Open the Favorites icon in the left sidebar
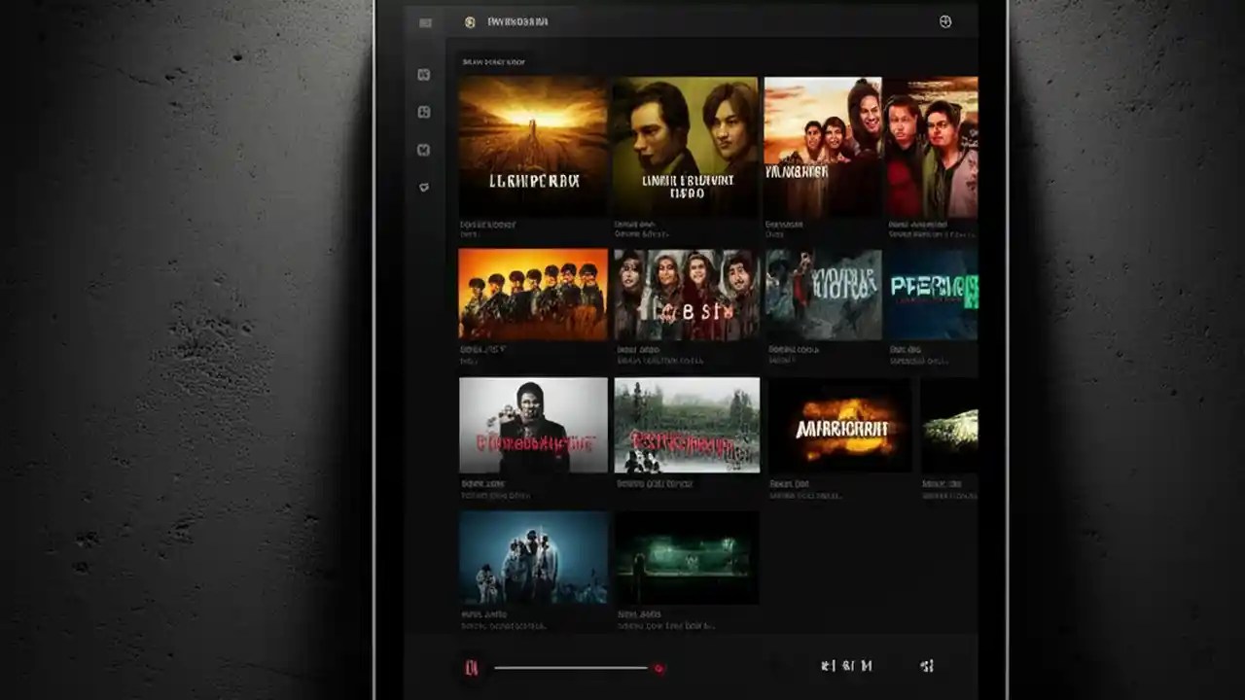Image resolution: width=1245 pixels, height=700 pixels. pyautogui.click(x=424, y=151)
